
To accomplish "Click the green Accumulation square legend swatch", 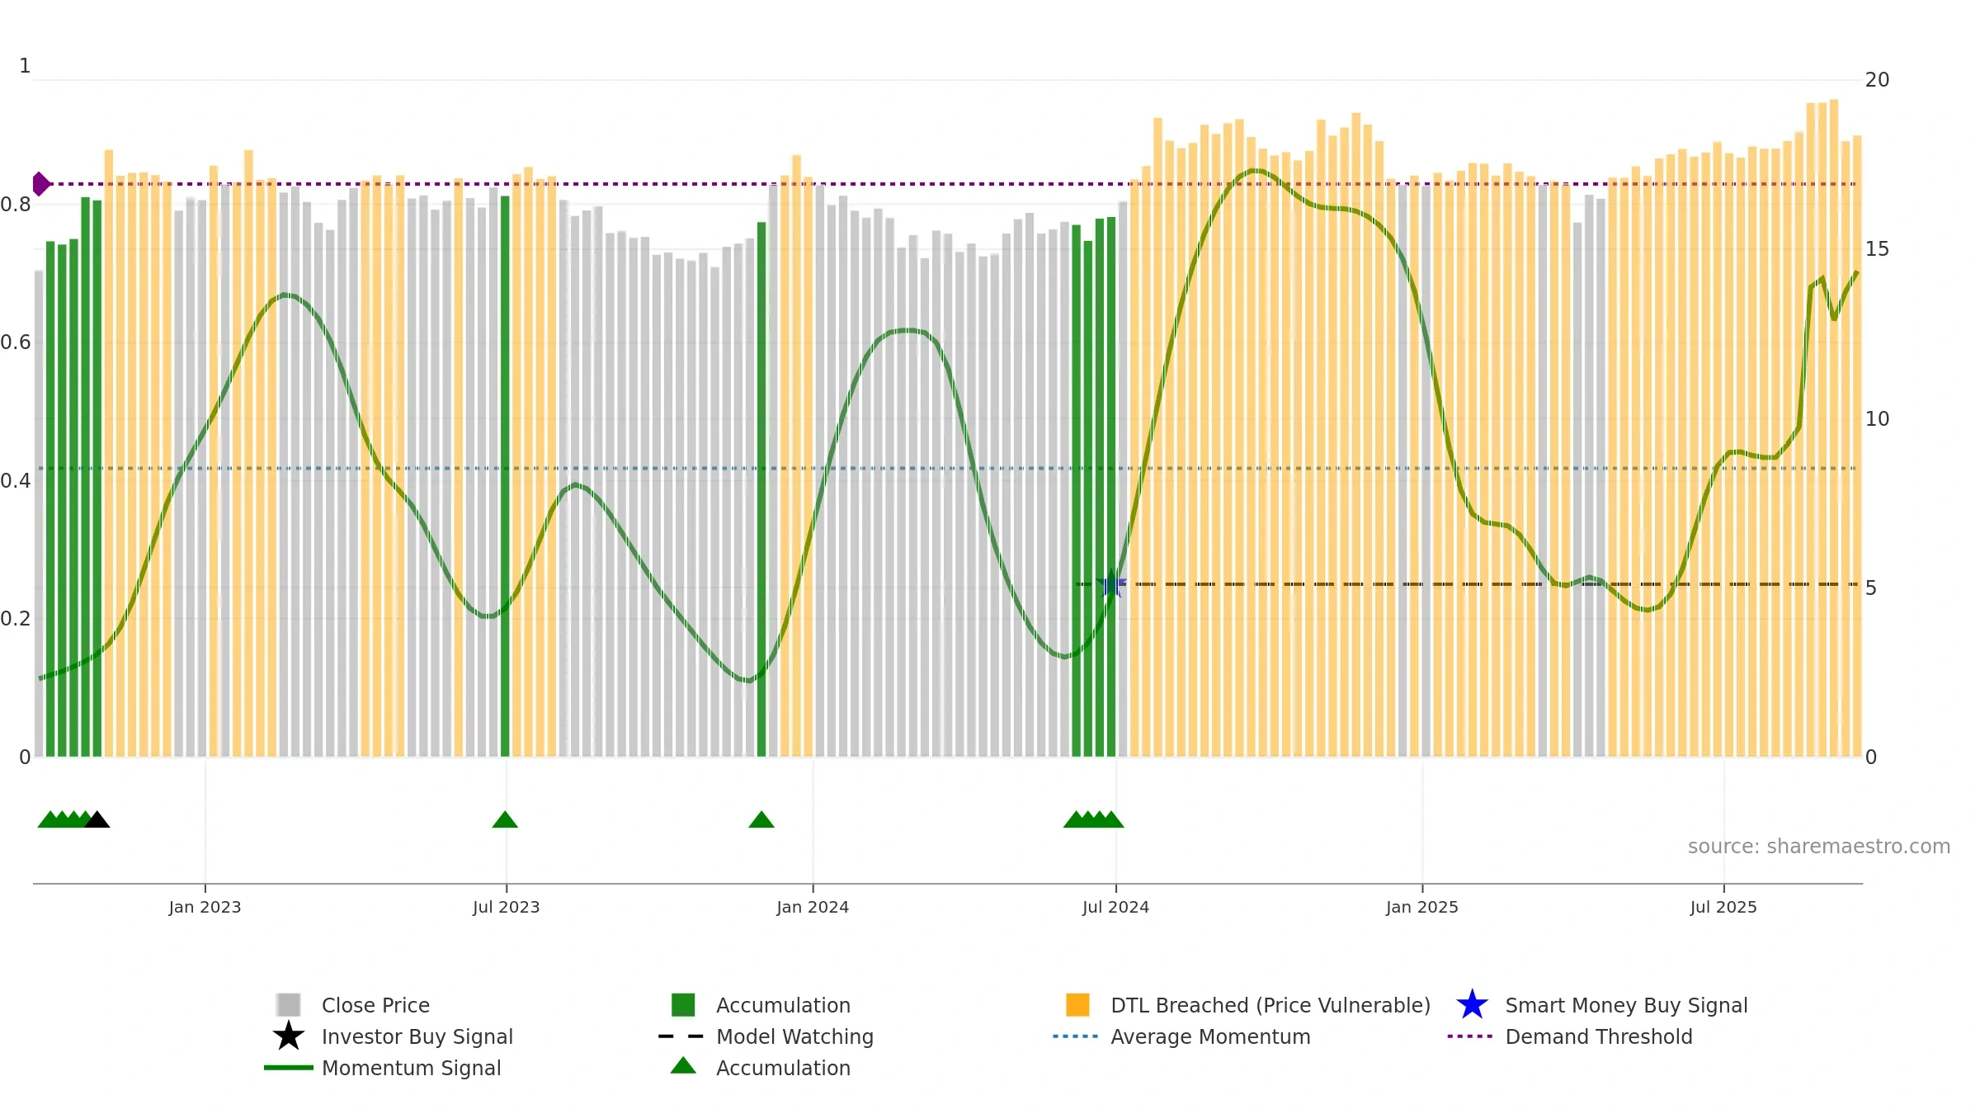I will [683, 1005].
